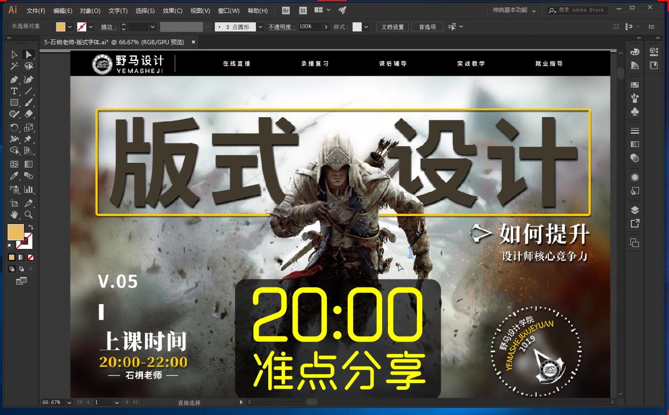
Task: Open the 传统基本功能 workspace dropdown
Action: click(x=513, y=10)
